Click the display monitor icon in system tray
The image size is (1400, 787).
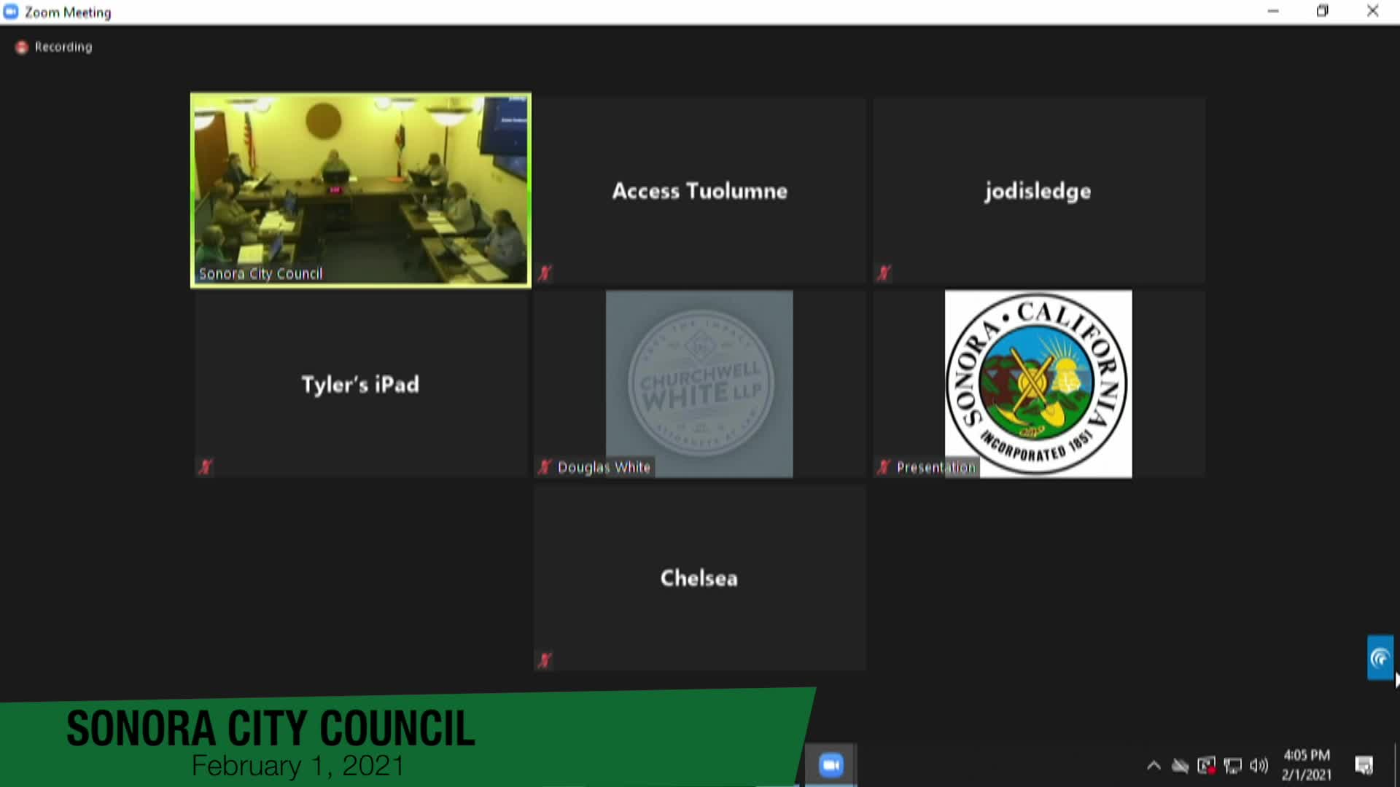[1232, 765]
